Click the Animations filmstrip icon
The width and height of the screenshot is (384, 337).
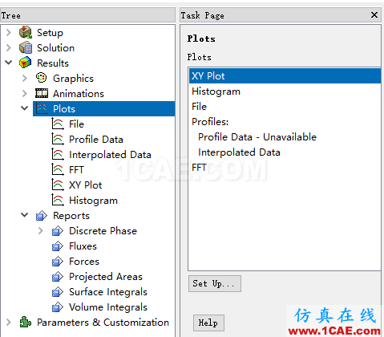[x=42, y=93]
